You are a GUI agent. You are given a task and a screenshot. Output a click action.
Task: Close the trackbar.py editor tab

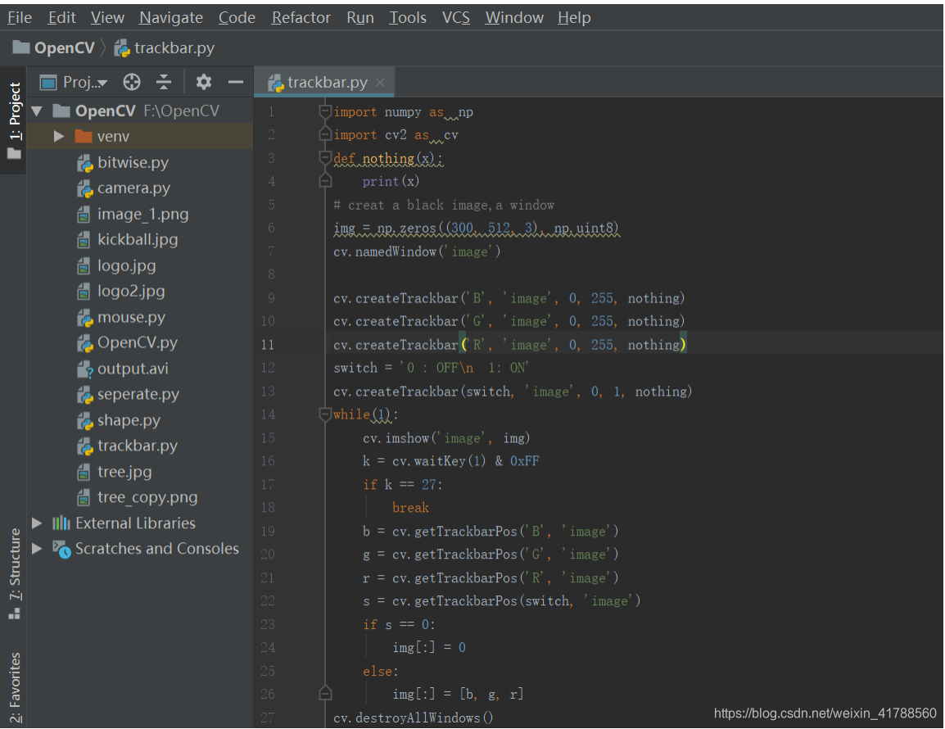coord(380,82)
